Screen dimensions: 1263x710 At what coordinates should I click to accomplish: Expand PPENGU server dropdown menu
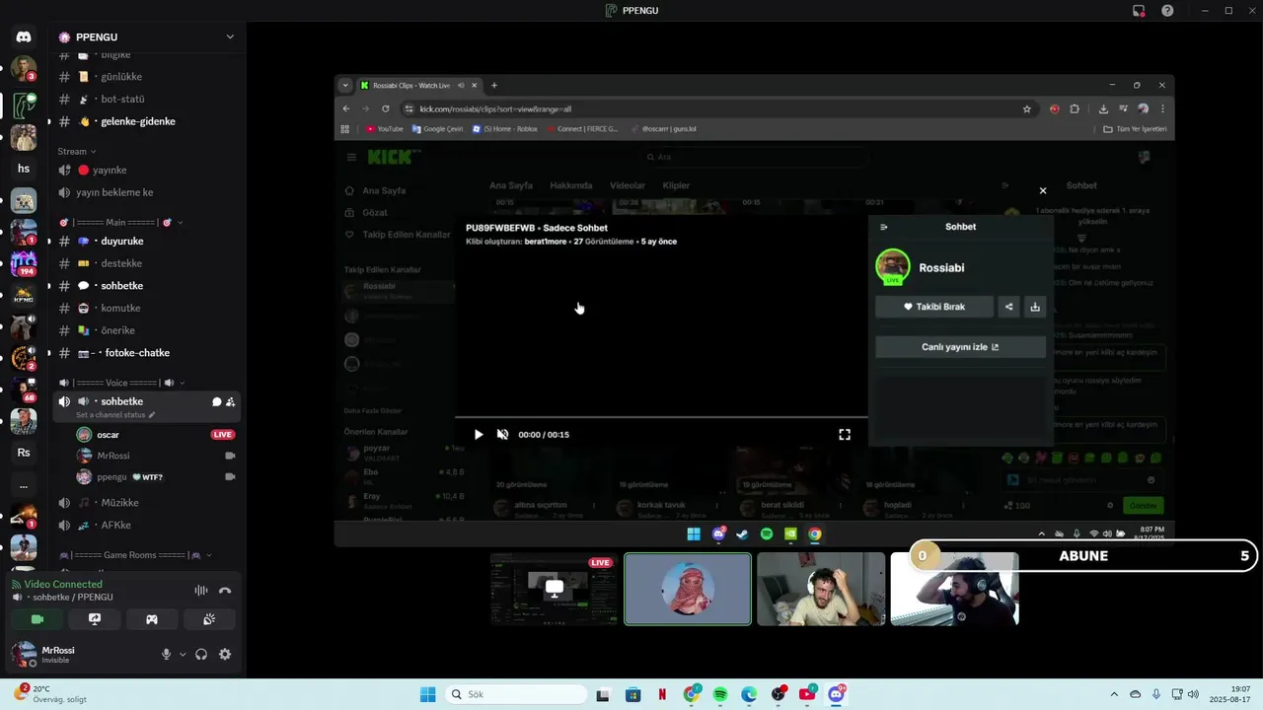point(230,36)
